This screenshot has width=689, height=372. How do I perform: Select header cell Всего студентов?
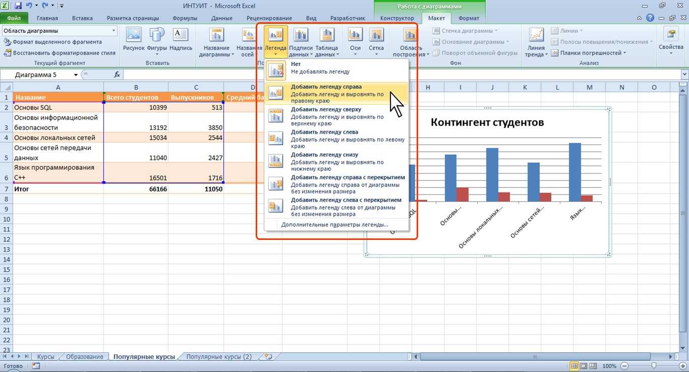point(136,97)
